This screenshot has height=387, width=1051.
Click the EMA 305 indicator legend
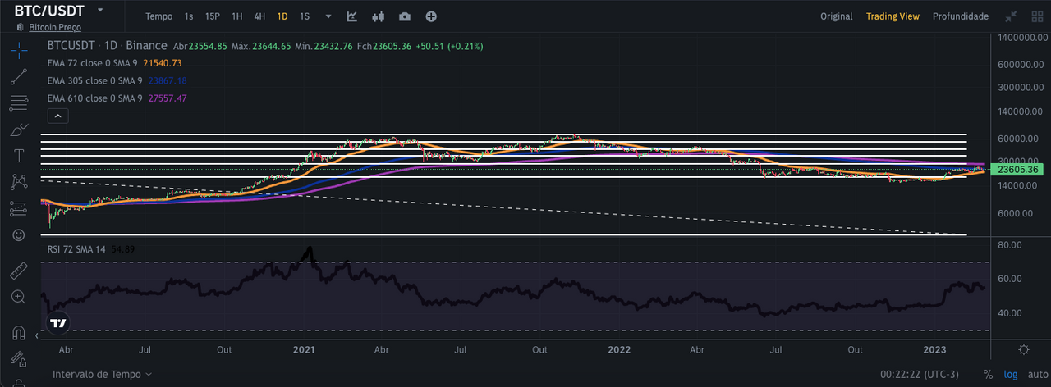coord(97,80)
